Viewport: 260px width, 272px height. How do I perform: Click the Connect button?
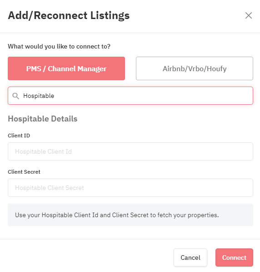234,257
